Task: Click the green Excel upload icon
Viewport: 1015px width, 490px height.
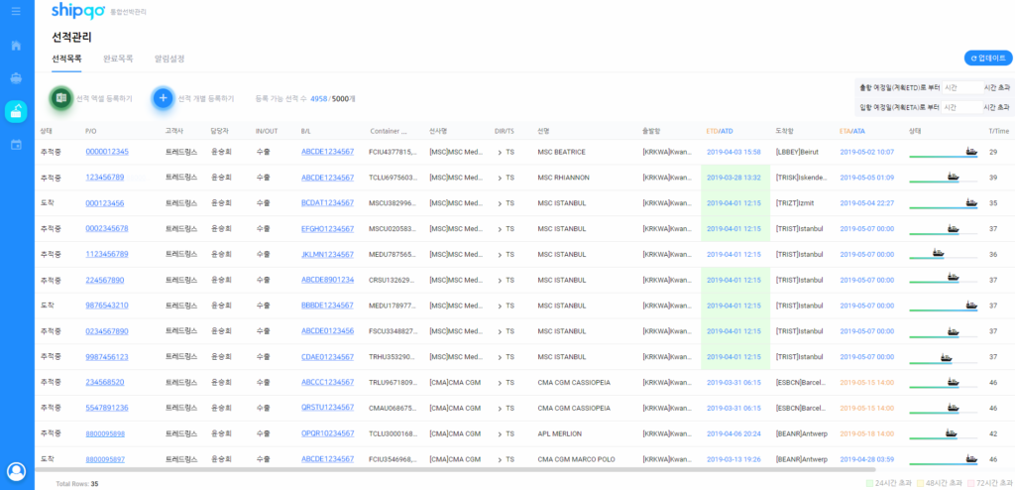Action: (61, 98)
